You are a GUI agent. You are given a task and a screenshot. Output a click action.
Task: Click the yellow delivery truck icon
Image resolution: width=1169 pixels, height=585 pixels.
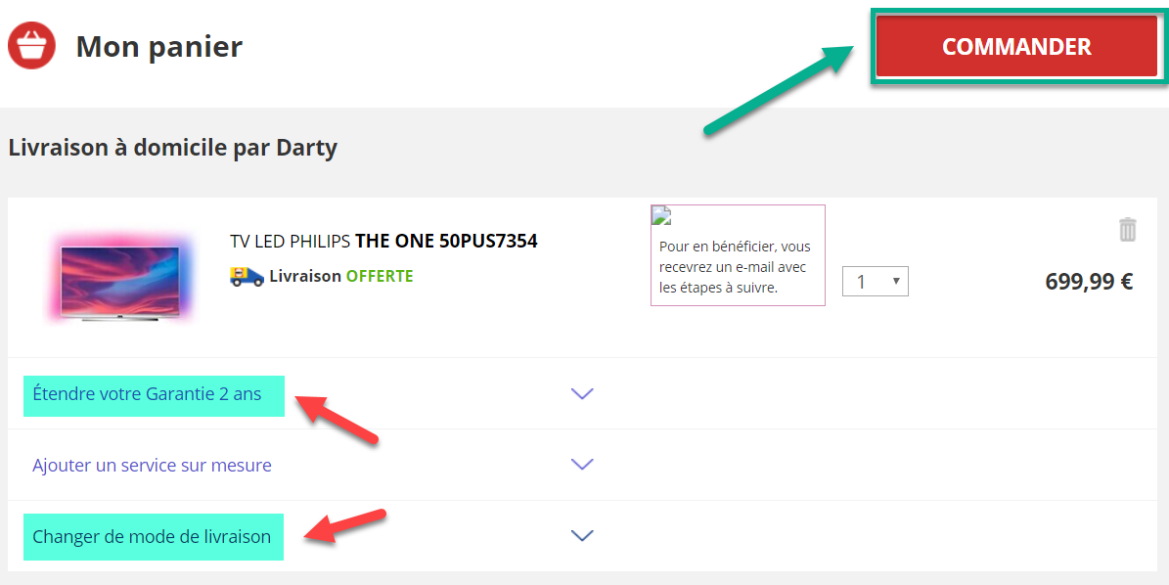pos(247,276)
